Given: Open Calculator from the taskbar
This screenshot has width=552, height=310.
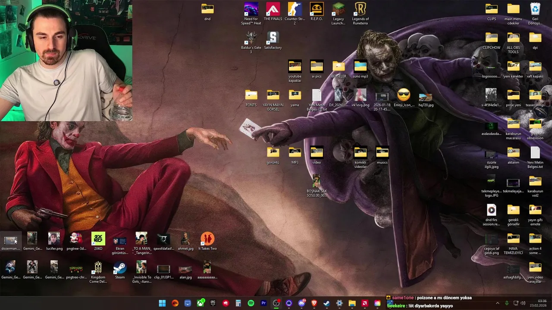Looking at the screenshot, I should pyautogui.click(x=238, y=304).
